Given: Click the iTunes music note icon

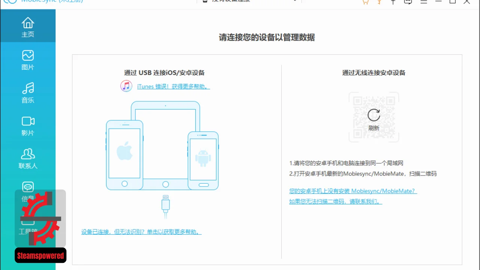Looking at the screenshot, I should [x=126, y=86].
